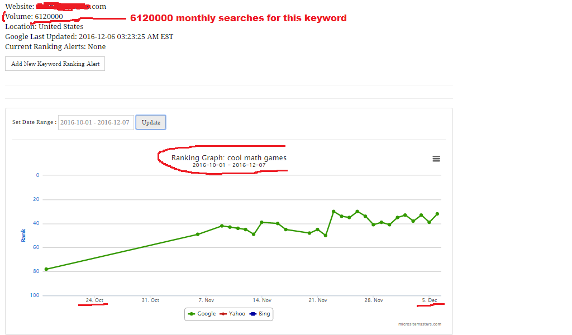Click the 'Volume: 6120000' text

pos(34,16)
